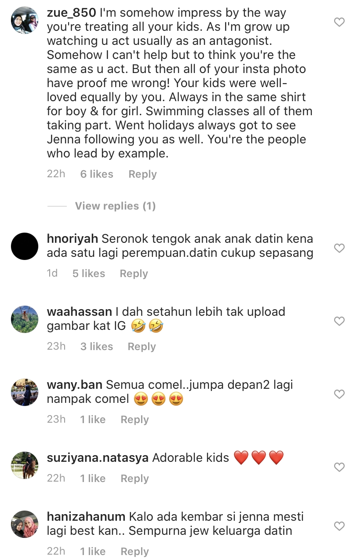Screen dimensions: 364x559
Task: Open the suziyana.natasya username link
Action: coord(98,458)
